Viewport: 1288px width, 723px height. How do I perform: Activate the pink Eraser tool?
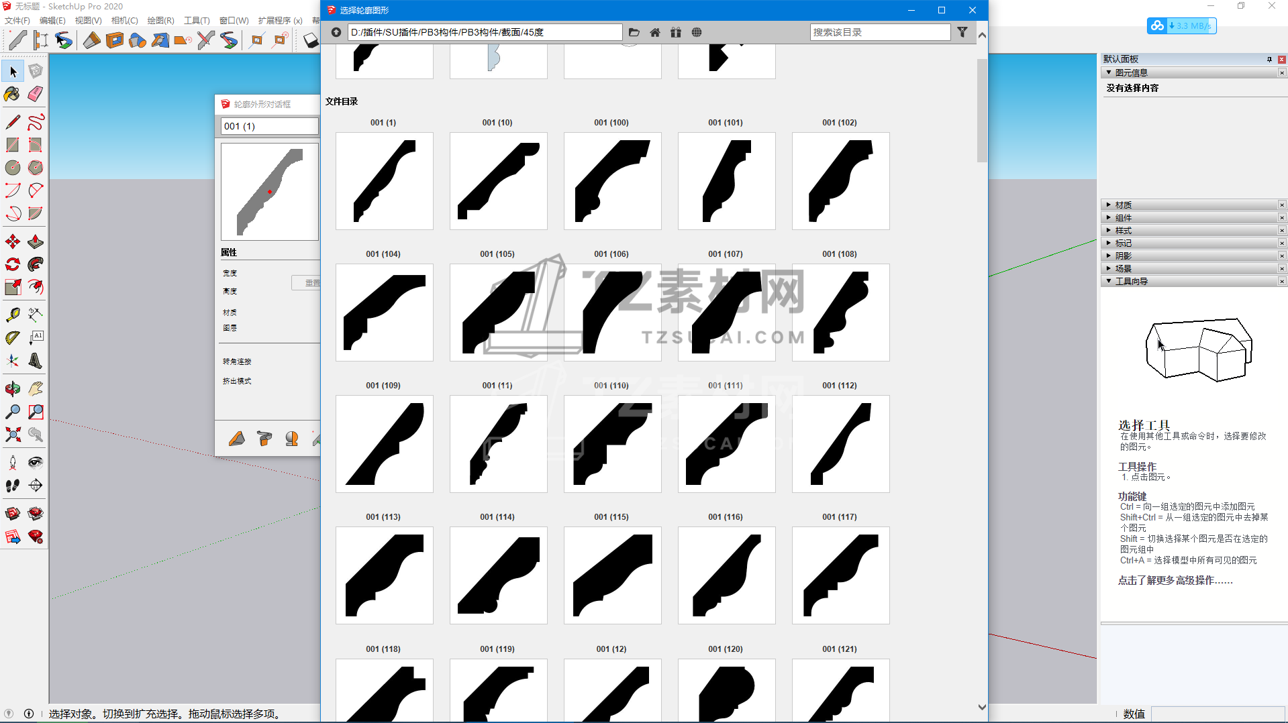[x=36, y=94]
